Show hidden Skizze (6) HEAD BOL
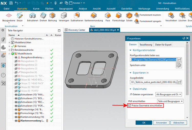Image resolution: width=192 pixels, height=130 pixels. [16, 80]
